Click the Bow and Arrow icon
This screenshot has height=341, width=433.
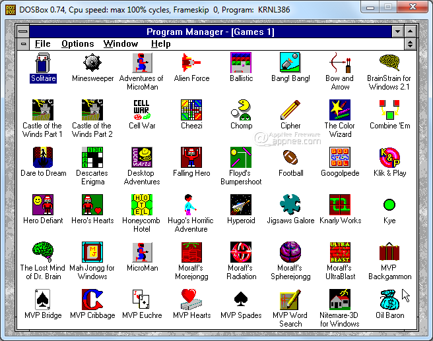(x=340, y=63)
